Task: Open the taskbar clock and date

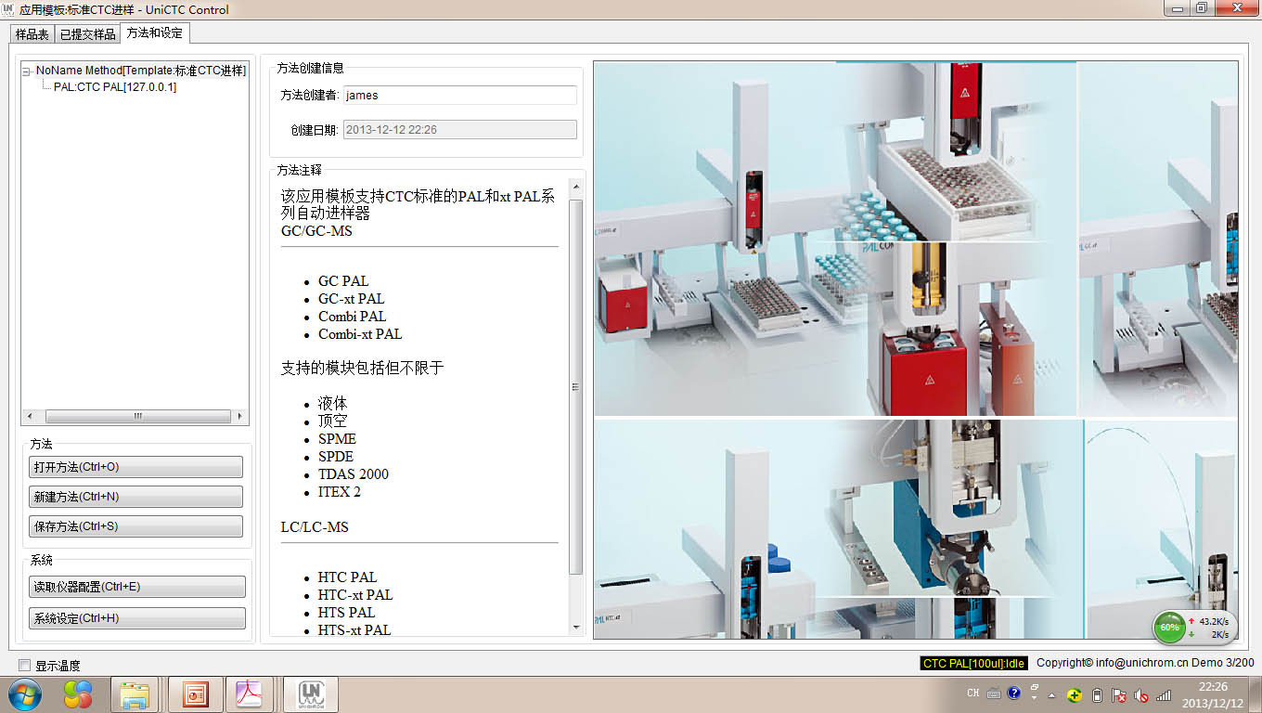Action: click(1213, 694)
